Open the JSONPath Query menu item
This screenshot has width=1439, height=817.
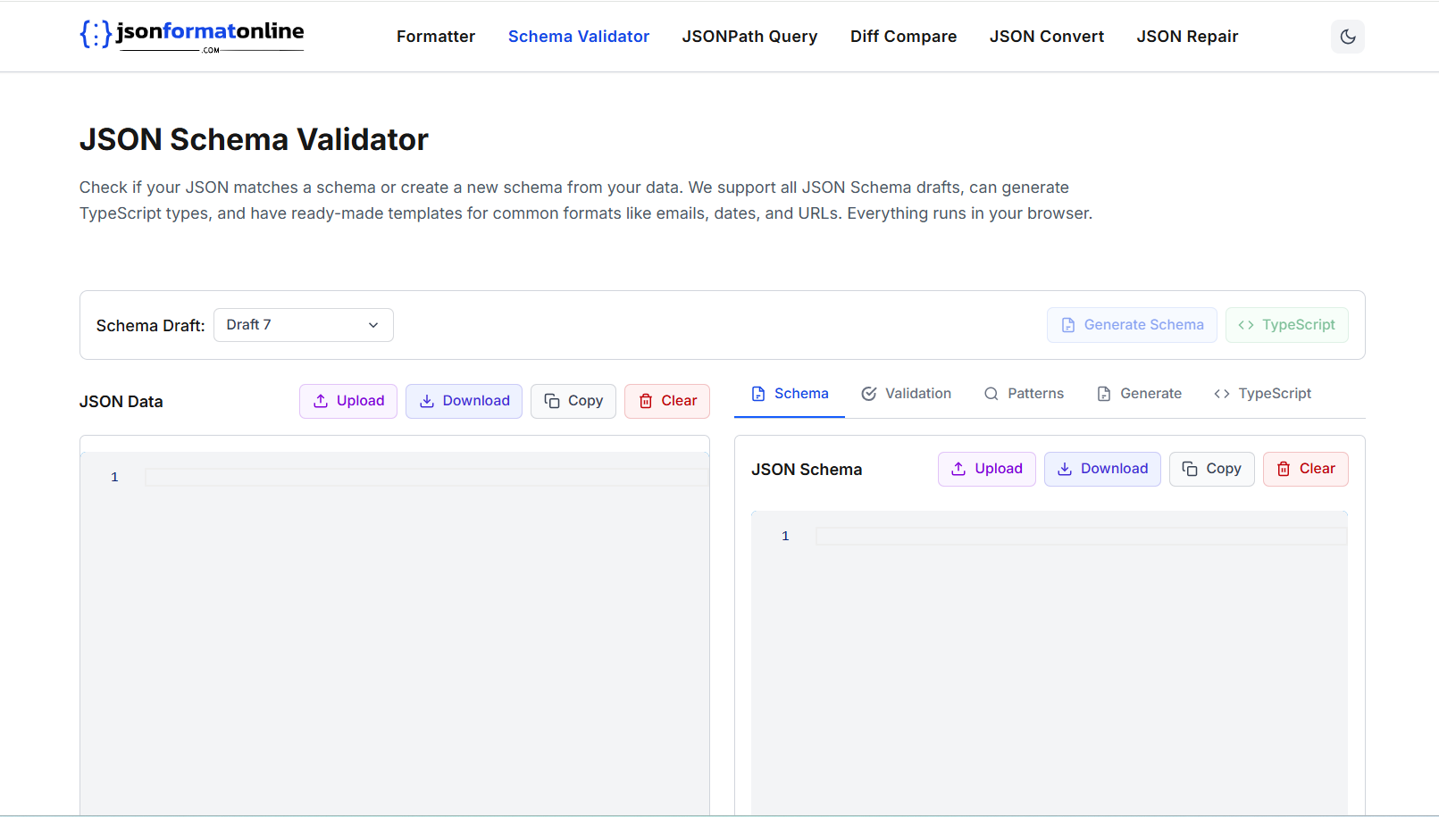(x=749, y=37)
